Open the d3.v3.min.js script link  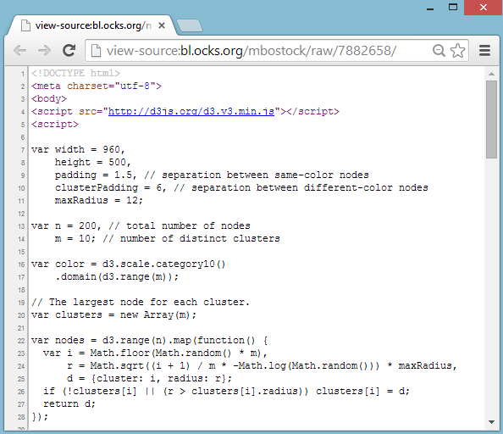pos(191,111)
